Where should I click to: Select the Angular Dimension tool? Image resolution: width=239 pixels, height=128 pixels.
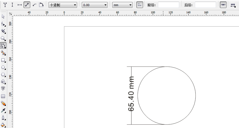point(41,5)
